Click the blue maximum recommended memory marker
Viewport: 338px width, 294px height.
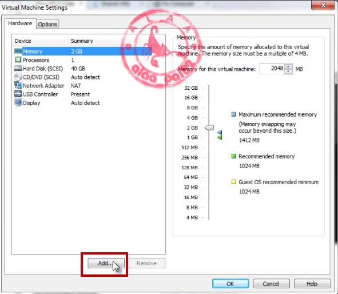coord(220,132)
